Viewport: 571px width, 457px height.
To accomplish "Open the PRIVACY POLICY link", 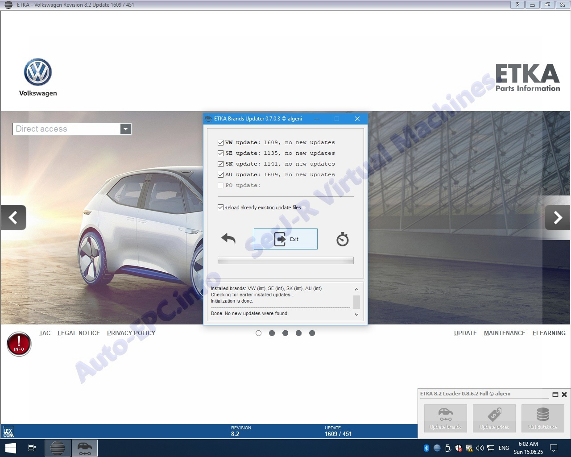I will tap(131, 333).
